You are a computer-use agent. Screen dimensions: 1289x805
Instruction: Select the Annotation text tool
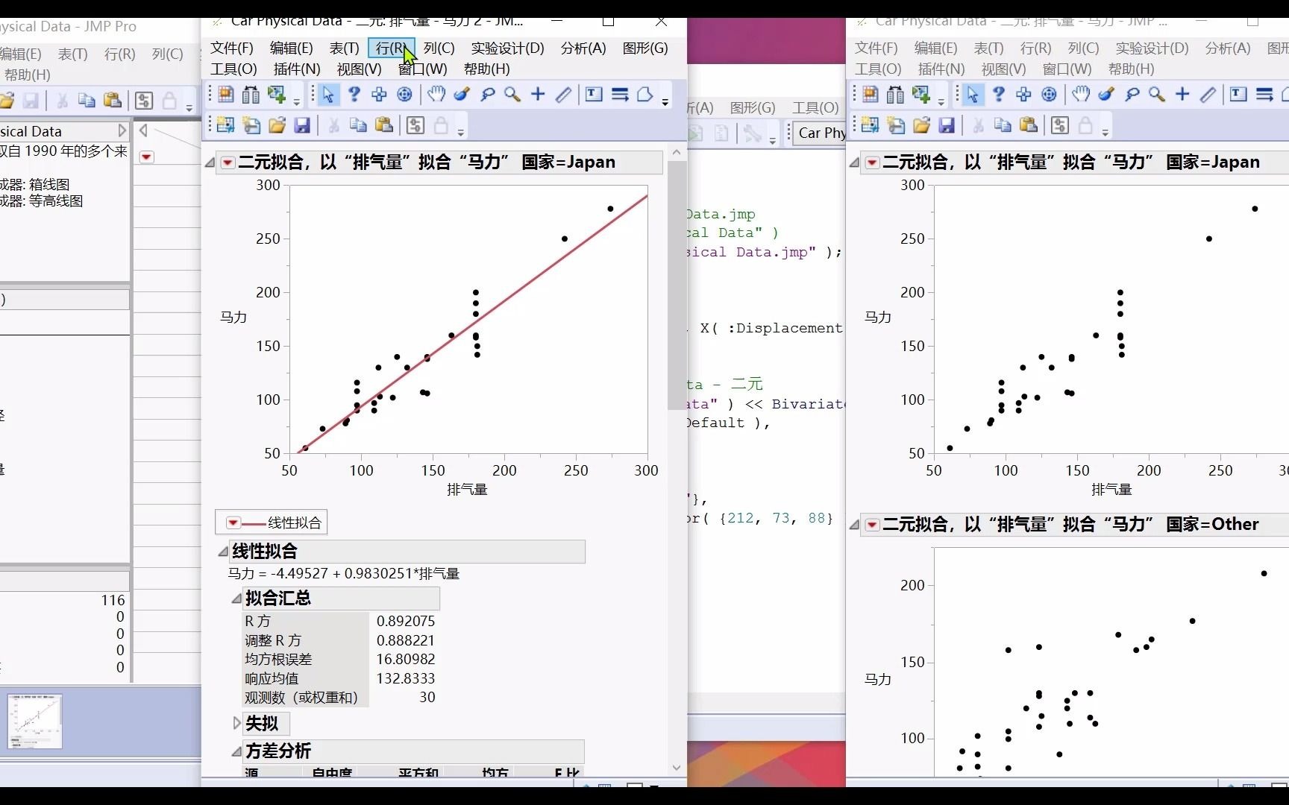[594, 95]
